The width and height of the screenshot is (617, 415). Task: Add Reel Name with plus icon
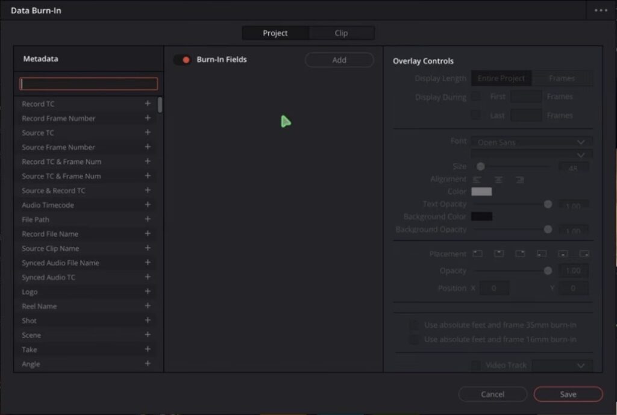click(x=148, y=305)
